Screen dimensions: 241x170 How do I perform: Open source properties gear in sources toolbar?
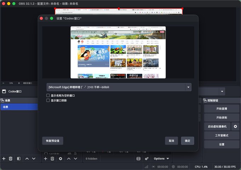coord(61,159)
